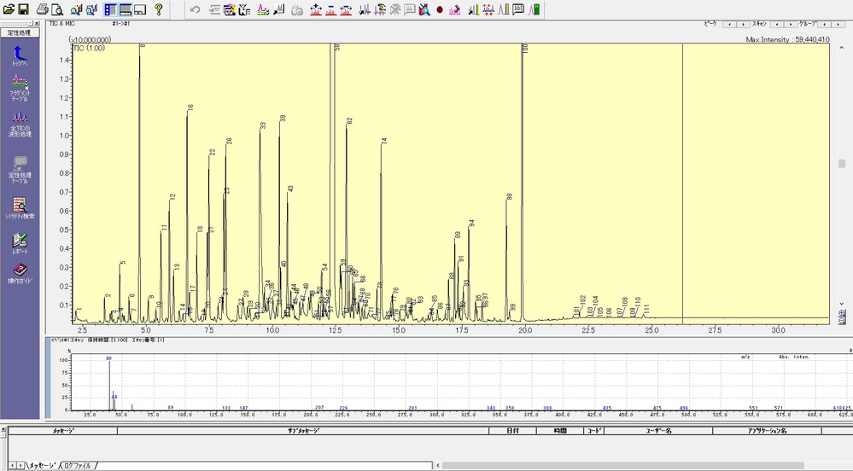Open a data file with folder icon
853x471 pixels.
click(x=9, y=9)
